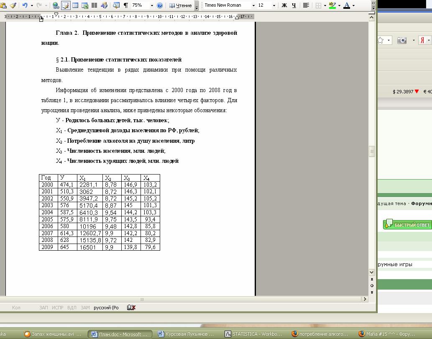432x339 pixels.
Task: Open the Document Map icon
Action: pos(116,5)
